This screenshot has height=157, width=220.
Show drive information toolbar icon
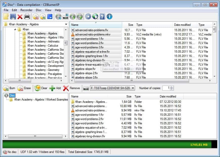tap(65, 16)
